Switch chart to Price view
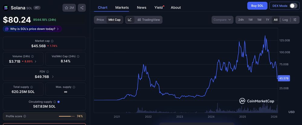 click(x=100, y=20)
